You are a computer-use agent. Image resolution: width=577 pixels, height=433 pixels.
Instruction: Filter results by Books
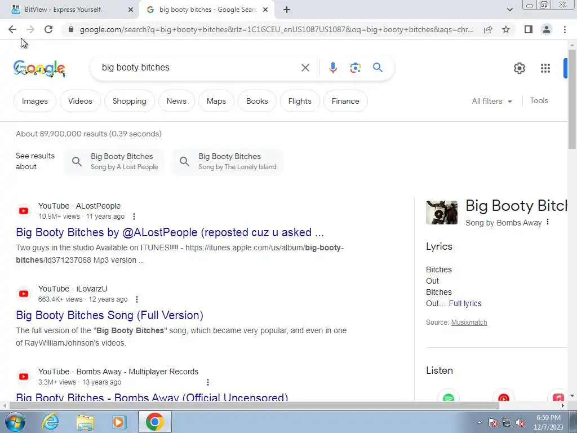(257, 101)
